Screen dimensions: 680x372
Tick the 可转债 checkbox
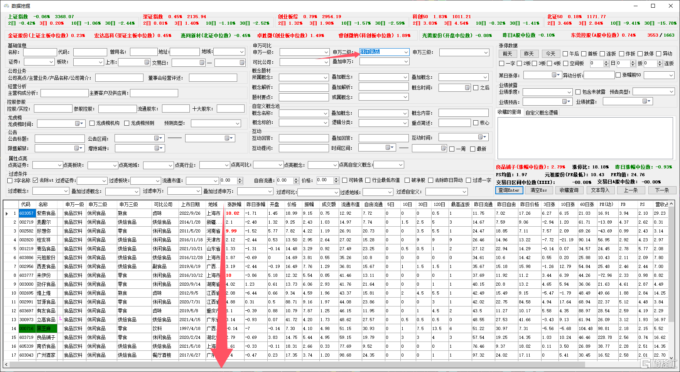pyautogui.click(x=344, y=180)
